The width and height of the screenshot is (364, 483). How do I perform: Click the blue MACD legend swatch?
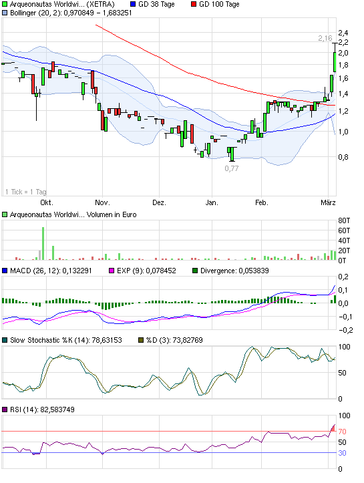pos(5,271)
